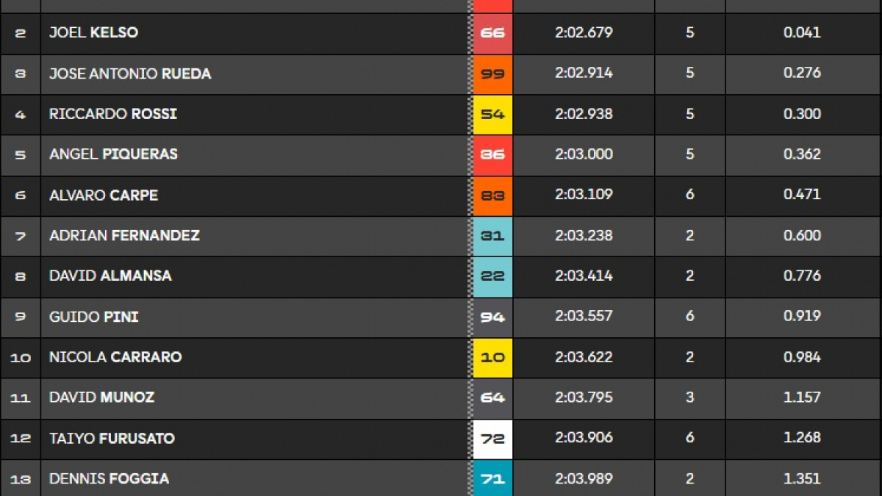Click Angel Piqueras rider name
Screen dimensions: 882x496
113,154
